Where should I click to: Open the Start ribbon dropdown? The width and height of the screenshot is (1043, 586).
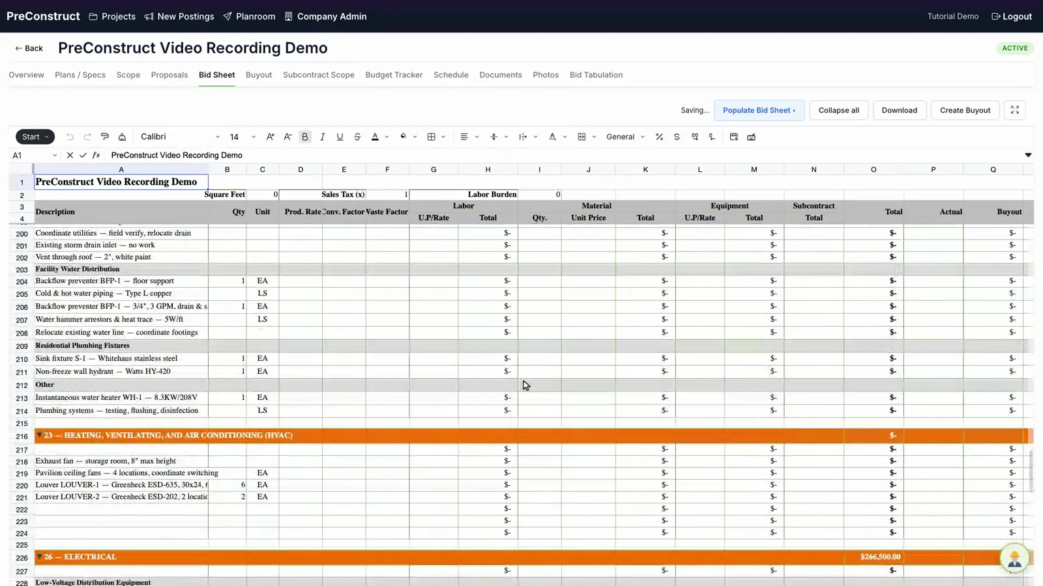pyautogui.click(x=35, y=137)
